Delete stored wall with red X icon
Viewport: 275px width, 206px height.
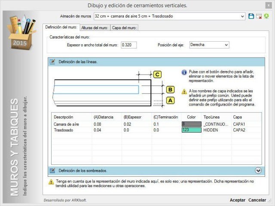pos(259,16)
